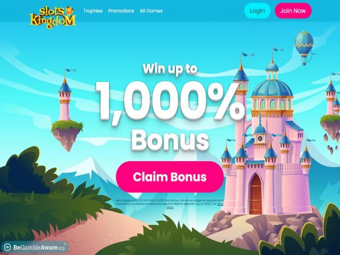340x255 pixels.
Task: Open the Trophies menu item
Action: tap(93, 11)
